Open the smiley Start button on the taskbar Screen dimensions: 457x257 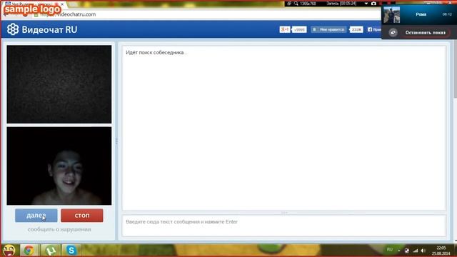pyautogui.click(x=9, y=251)
